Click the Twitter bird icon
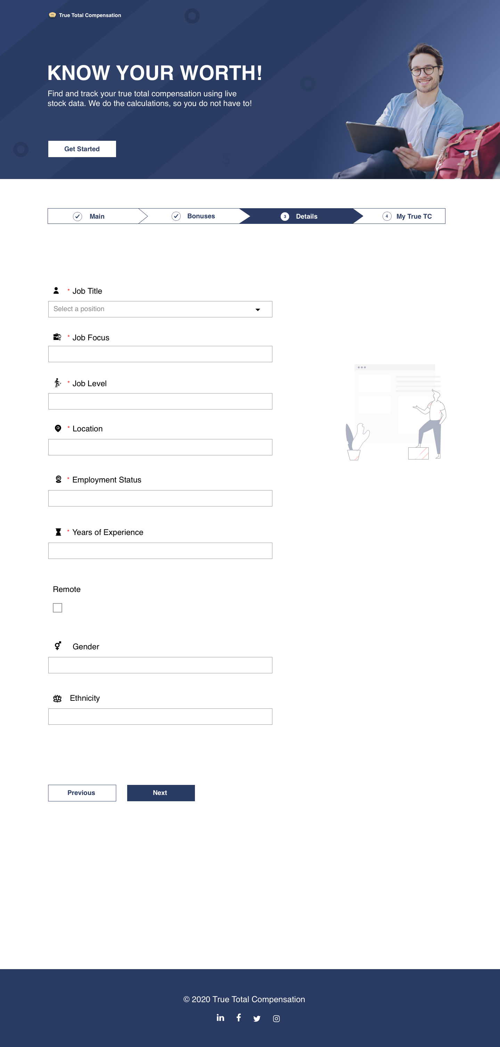The image size is (500, 1047). tap(257, 1018)
